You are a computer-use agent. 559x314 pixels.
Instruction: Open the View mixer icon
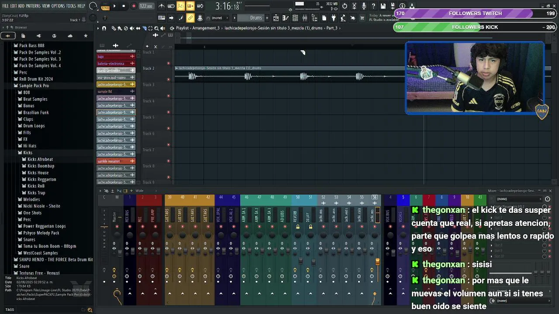tap(305, 18)
